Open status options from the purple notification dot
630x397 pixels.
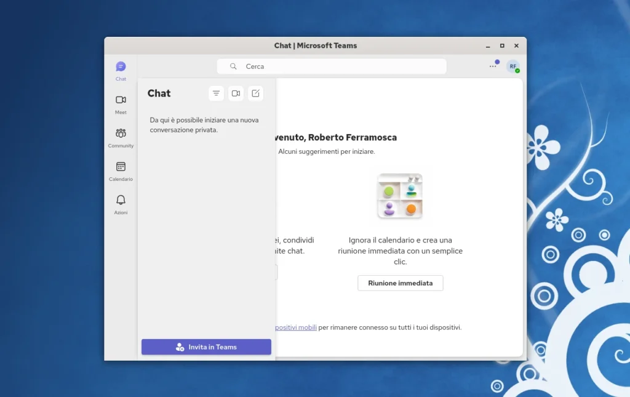point(497,62)
